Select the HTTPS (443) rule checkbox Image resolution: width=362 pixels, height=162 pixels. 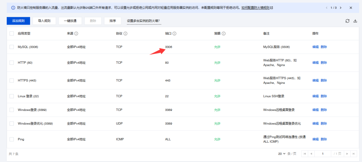click(x=12, y=80)
